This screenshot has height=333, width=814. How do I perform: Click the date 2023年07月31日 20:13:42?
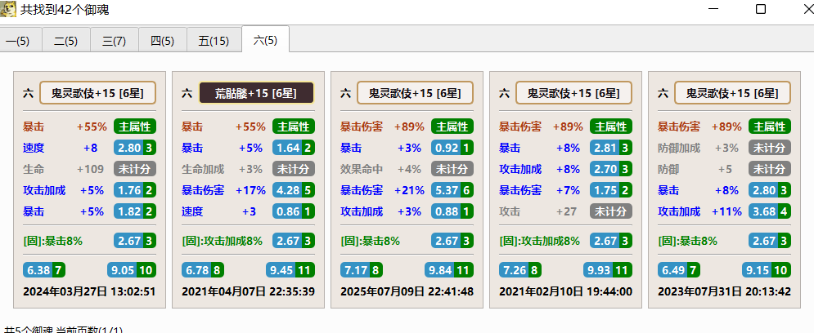(724, 291)
